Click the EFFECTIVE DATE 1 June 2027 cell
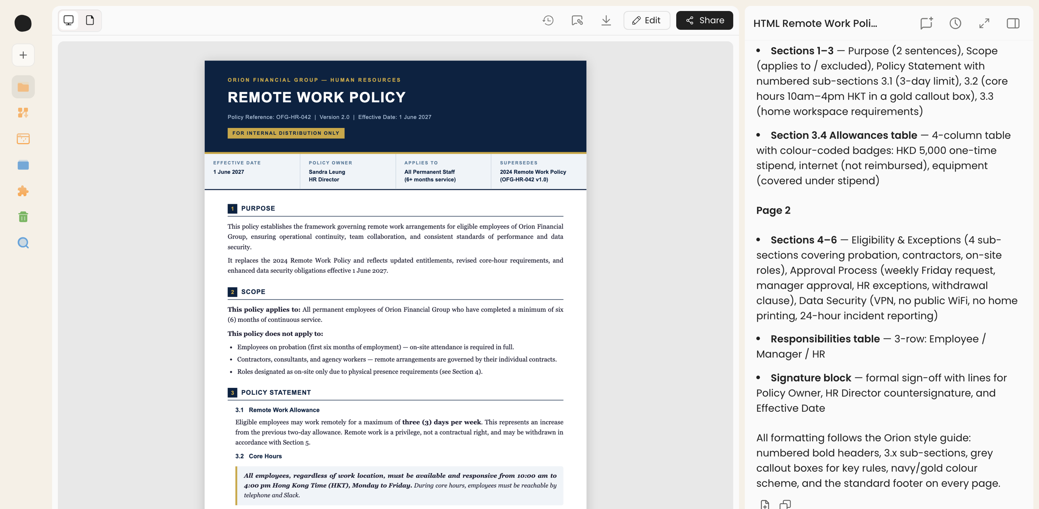This screenshot has height=509, width=1039. 252,171
